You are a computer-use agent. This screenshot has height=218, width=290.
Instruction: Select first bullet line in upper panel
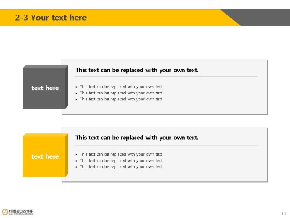click(121, 87)
